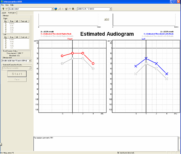The image size is (181, 154).
Task: Open the Stimulus rate dropdown
Action: (30, 60)
